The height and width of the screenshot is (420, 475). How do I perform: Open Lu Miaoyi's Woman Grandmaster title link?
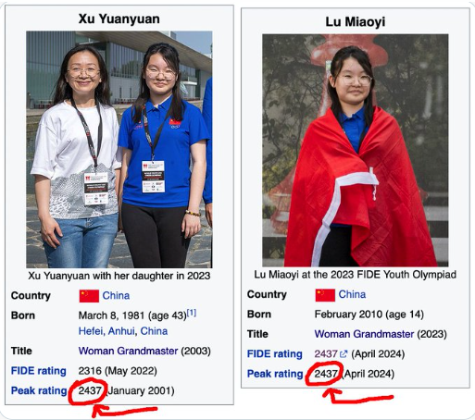click(364, 334)
